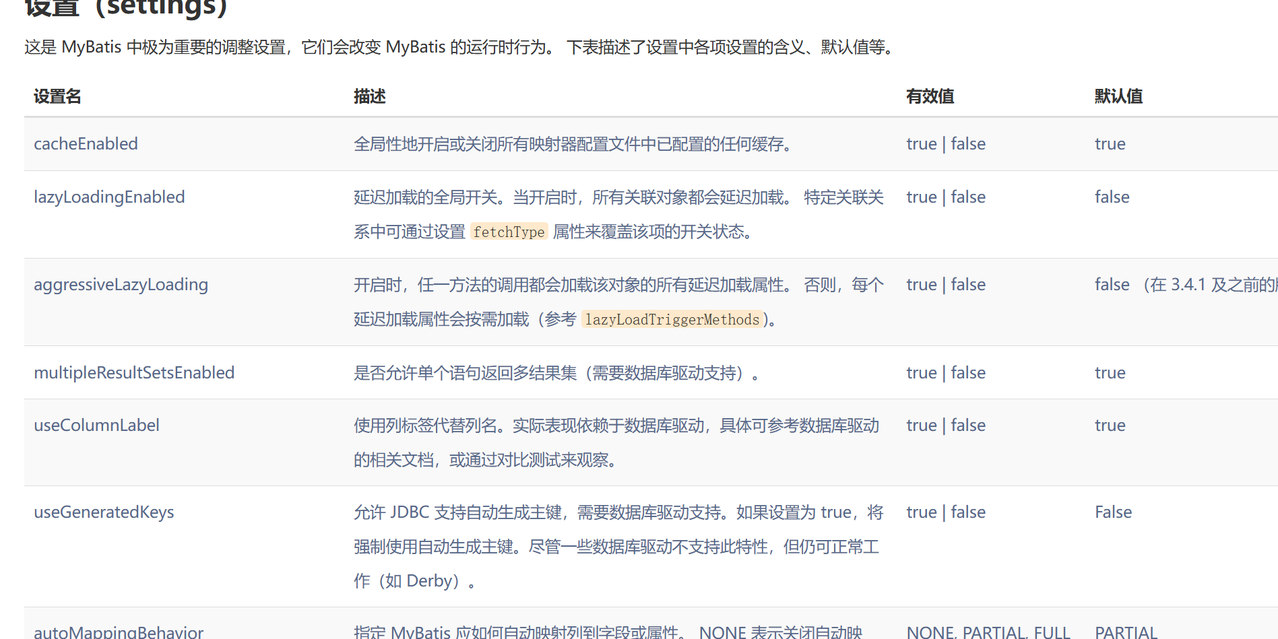Click the 有效值 column header
The height and width of the screenshot is (639, 1278).
pyautogui.click(x=930, y=96)
